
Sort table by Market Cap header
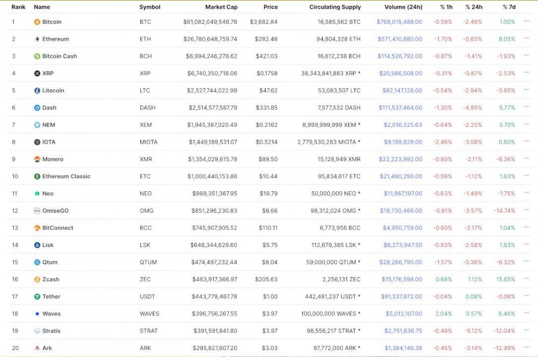point(221,7)
